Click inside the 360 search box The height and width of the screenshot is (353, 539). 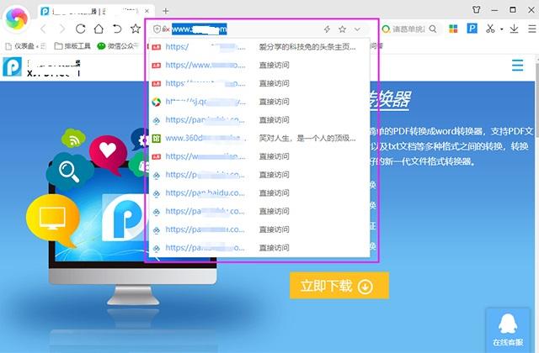408,29
